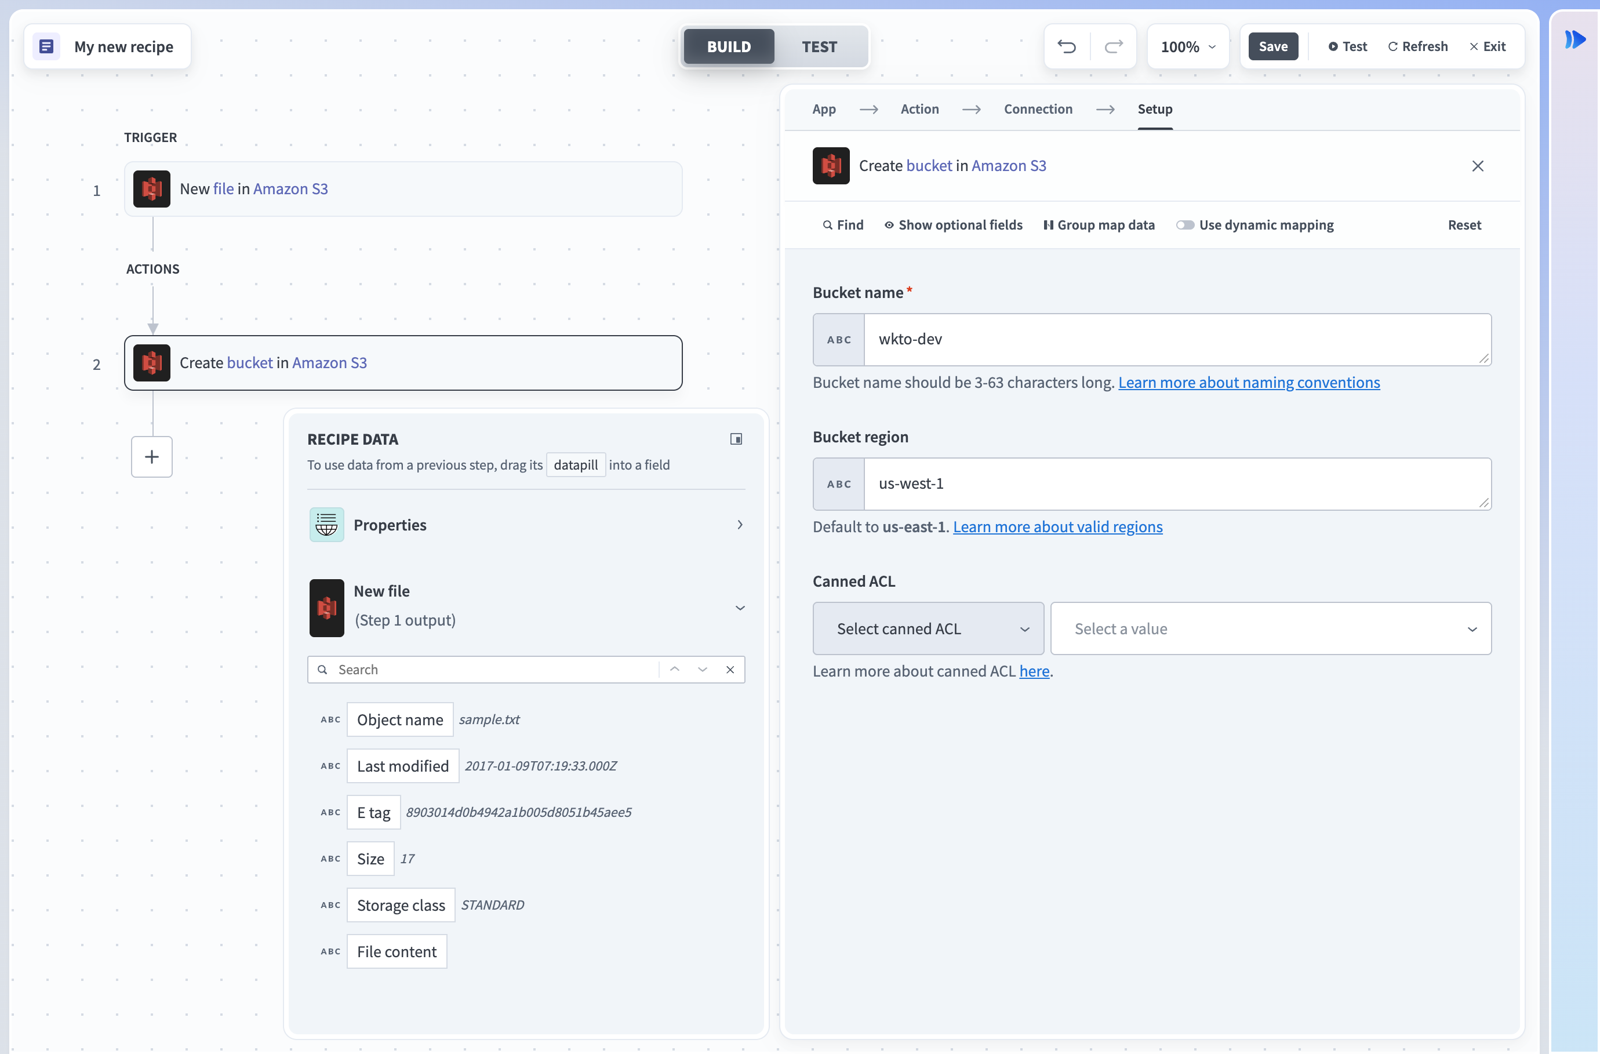Click the Amazon S3 icon in the setup panel header
The height and width of the screenshot is (1054, 1600).
(831, 166)
